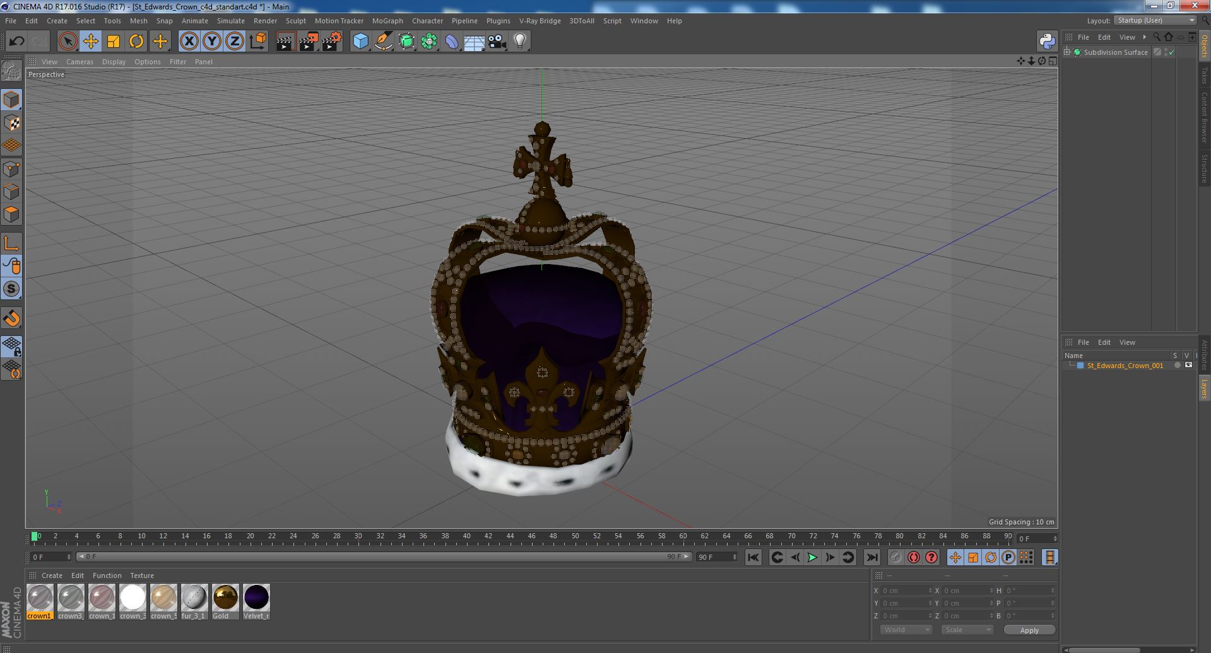The image size is (1211, 653).
Task: Switch coordinate system icon
Action: coord(258,42)
